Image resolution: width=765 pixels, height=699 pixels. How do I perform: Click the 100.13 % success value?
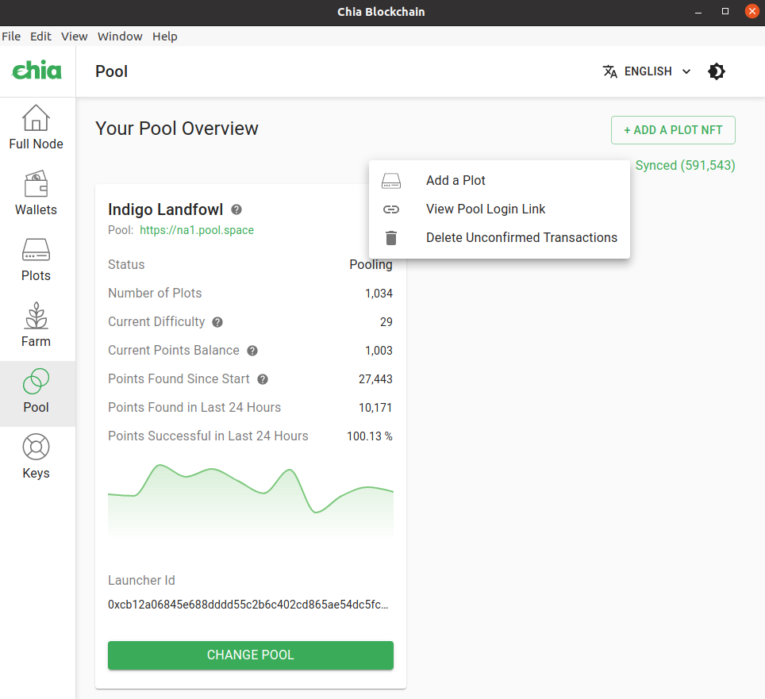coord(370,436)
